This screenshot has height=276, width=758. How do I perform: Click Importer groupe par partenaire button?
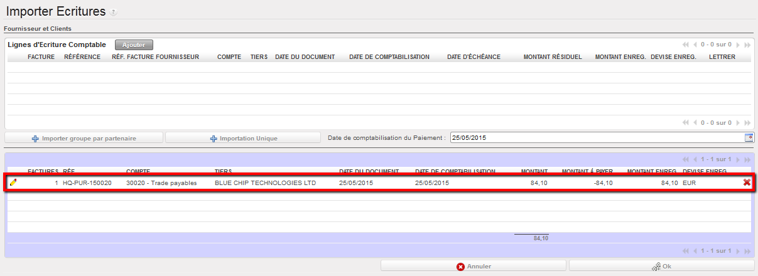tap(84, 138)
